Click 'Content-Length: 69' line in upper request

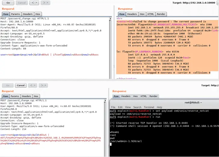click(x=13, y=49)
